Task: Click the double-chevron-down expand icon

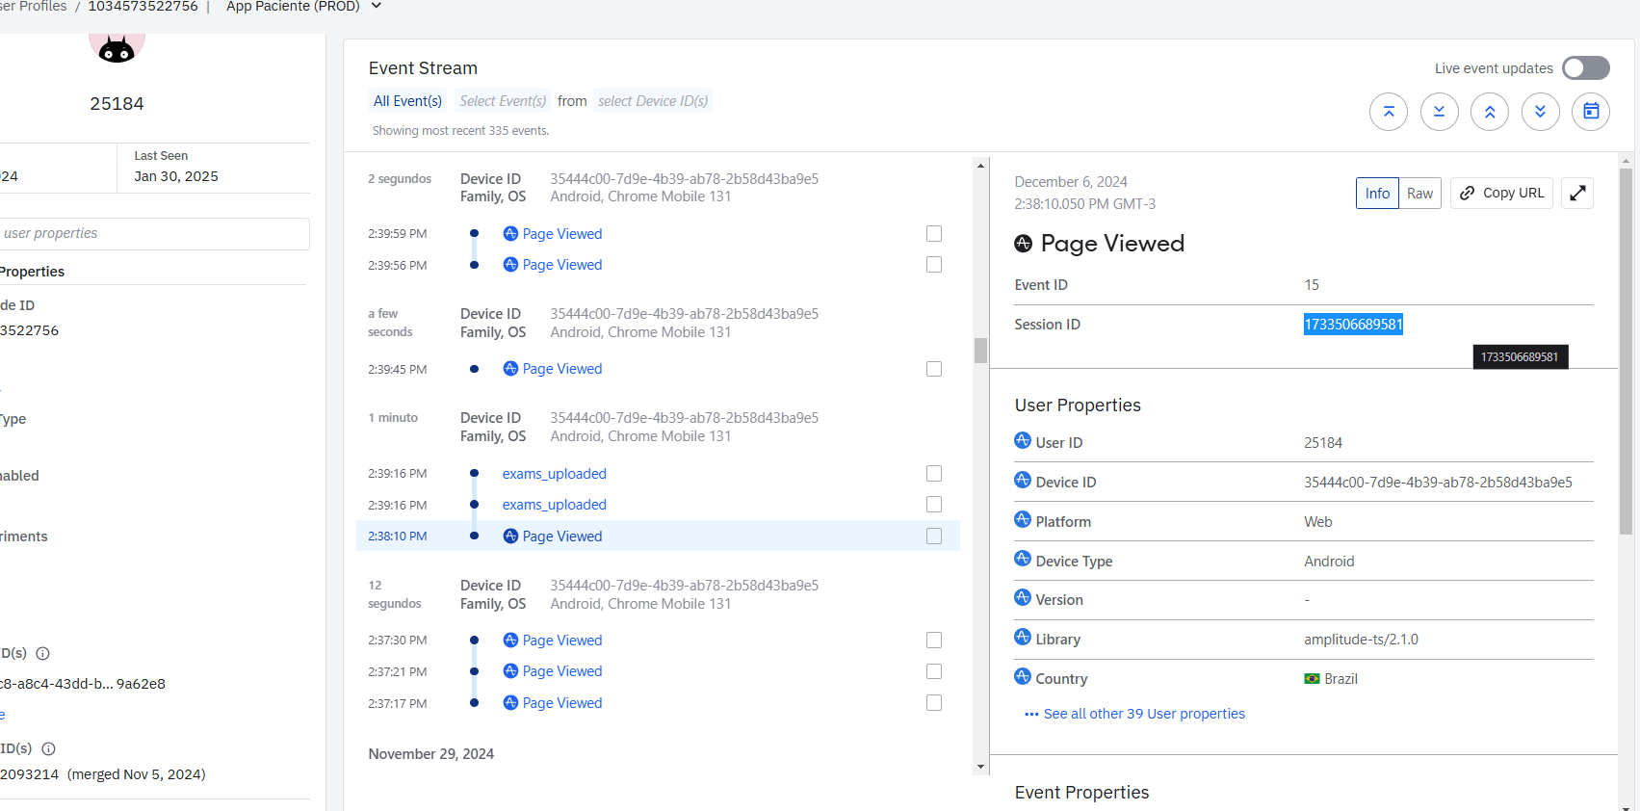Action: pos(1540,112)
